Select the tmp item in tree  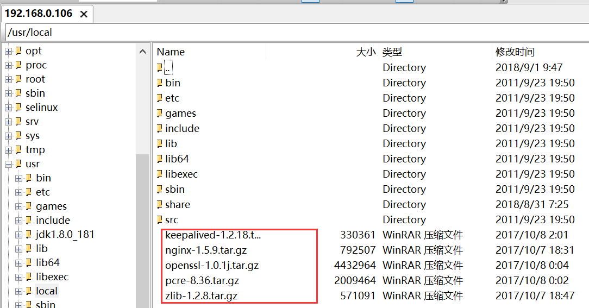(x=35, y=150)
